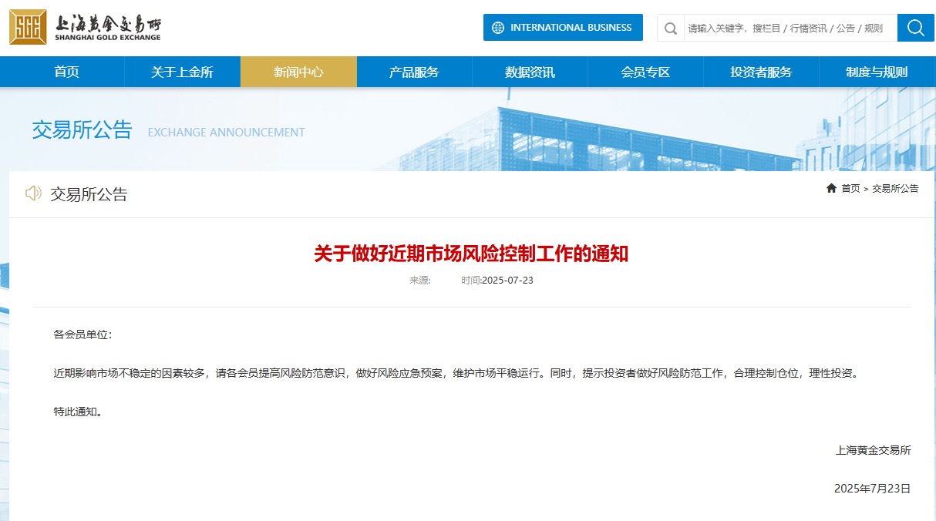The width and height of the screenshot is (936, 521).
Task: Click the 上海黄金交易所 signature text
Action: coord(874,450)
